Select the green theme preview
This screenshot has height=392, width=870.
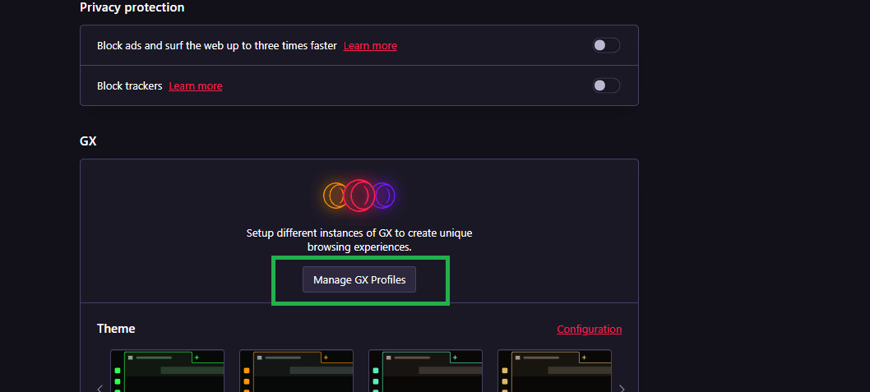(168, 371)
